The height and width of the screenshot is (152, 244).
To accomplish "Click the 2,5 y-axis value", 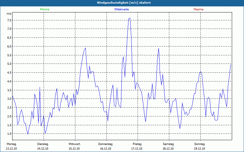I will (x=9, y=108).
